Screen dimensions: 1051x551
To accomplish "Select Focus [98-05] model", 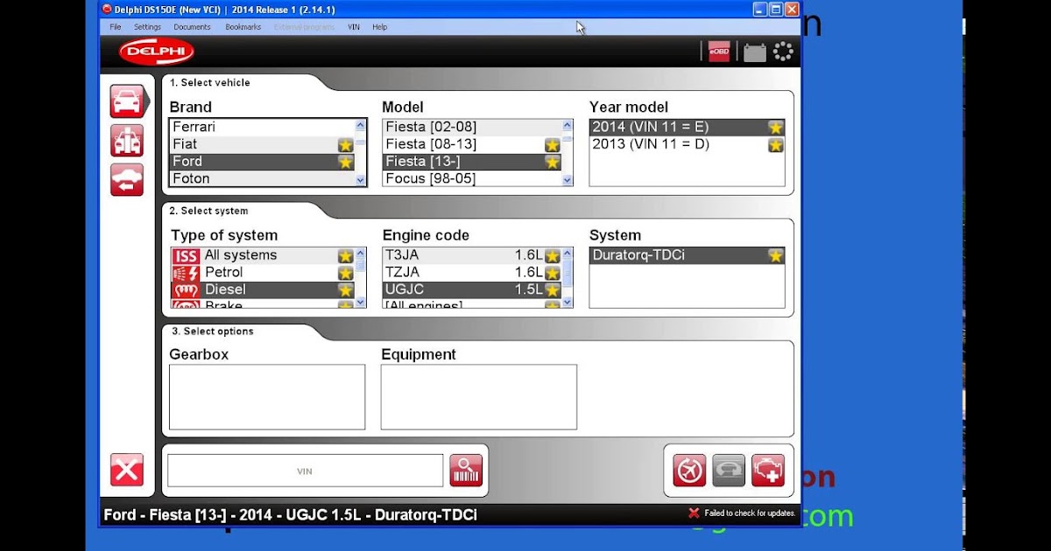I will (472, 178).
